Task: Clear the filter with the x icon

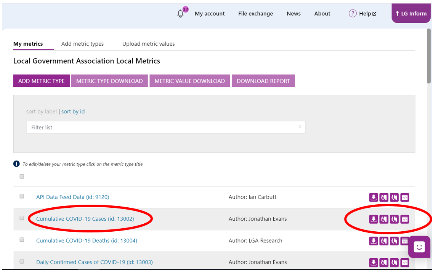Action: tap(300, 127)
